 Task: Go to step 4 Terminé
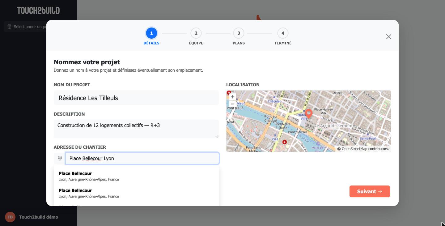point(283,36)
